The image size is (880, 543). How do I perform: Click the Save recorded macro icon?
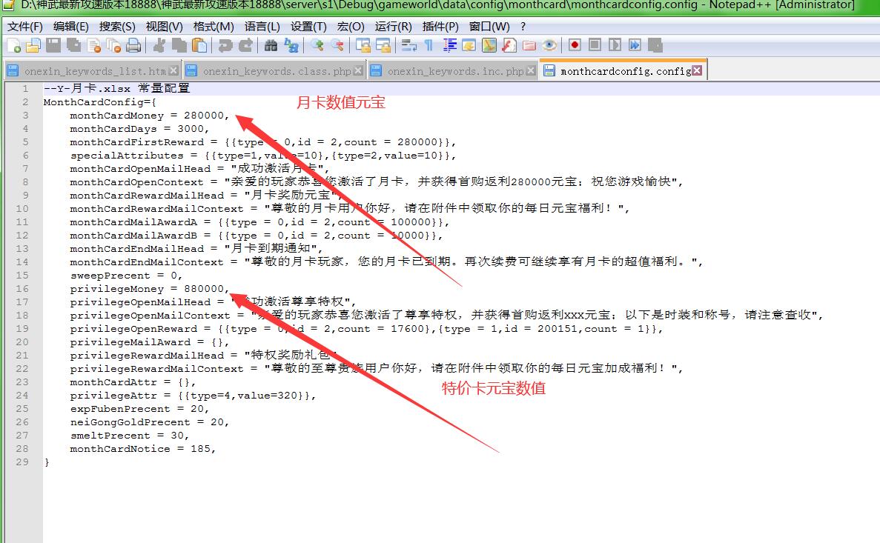click(x=655, y=45)
